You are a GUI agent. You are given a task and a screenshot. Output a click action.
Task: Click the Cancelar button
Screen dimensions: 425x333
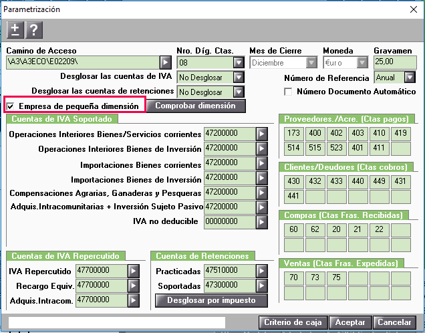[394, 322]
